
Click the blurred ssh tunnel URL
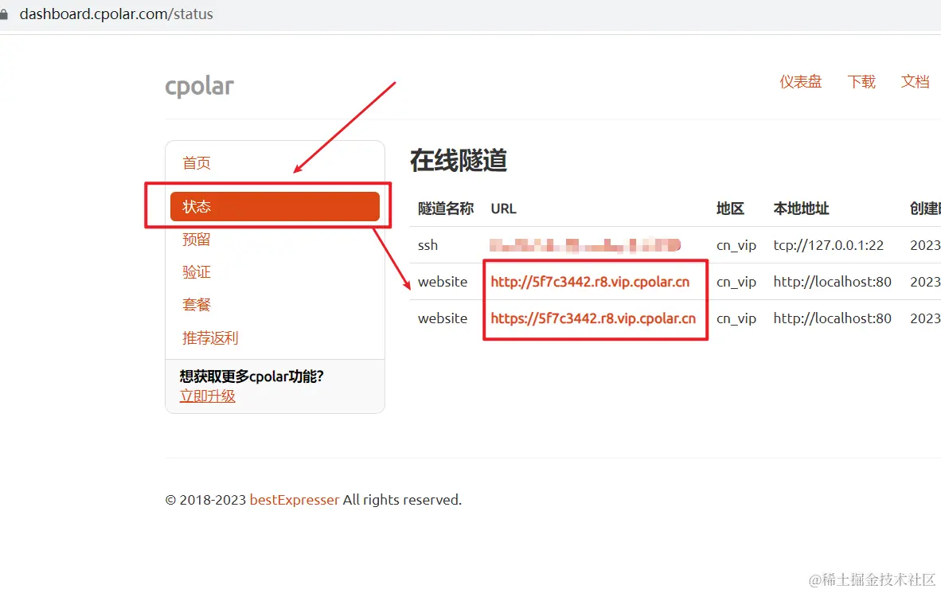click(x=585, y=245)
